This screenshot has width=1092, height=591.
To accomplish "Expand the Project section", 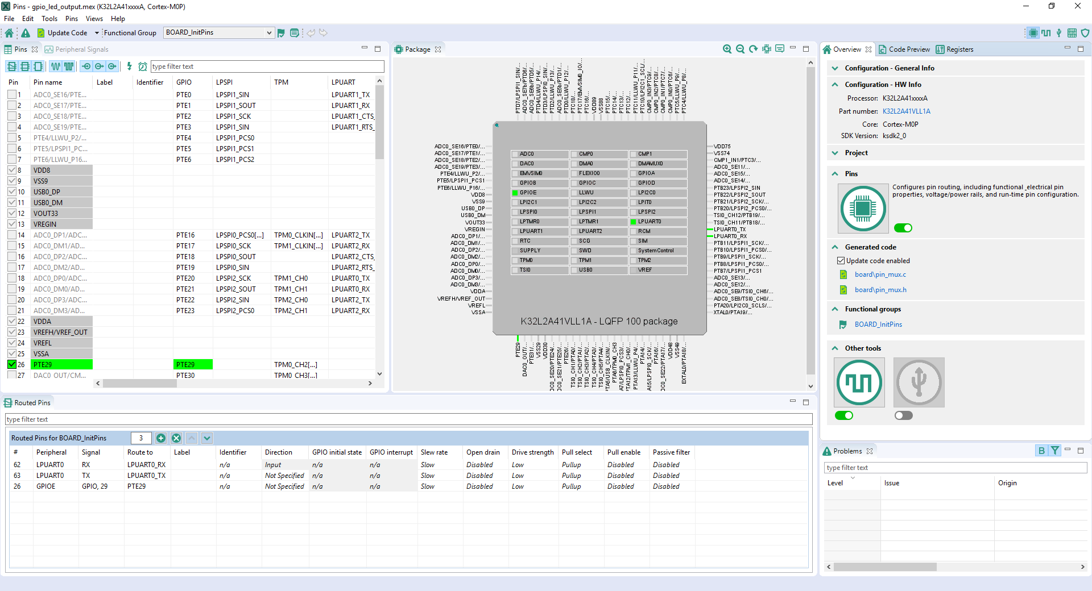I will coord(835,153).
